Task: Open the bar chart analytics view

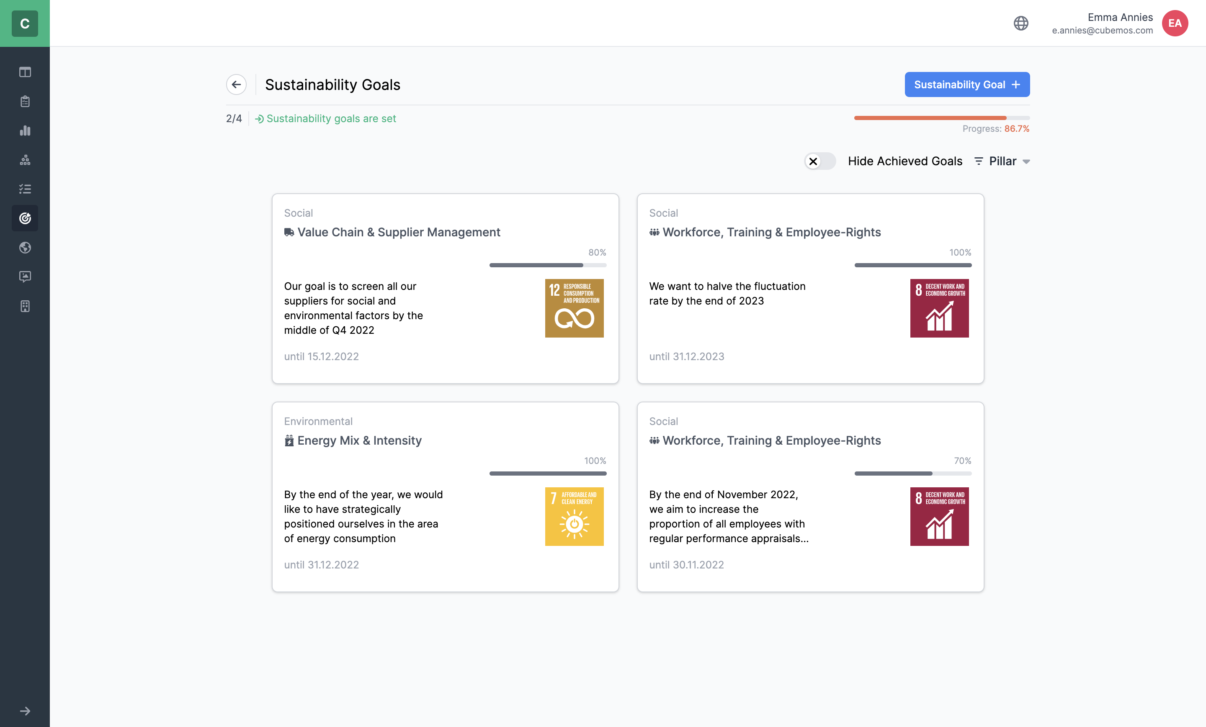Action: [x=25, y=131]
